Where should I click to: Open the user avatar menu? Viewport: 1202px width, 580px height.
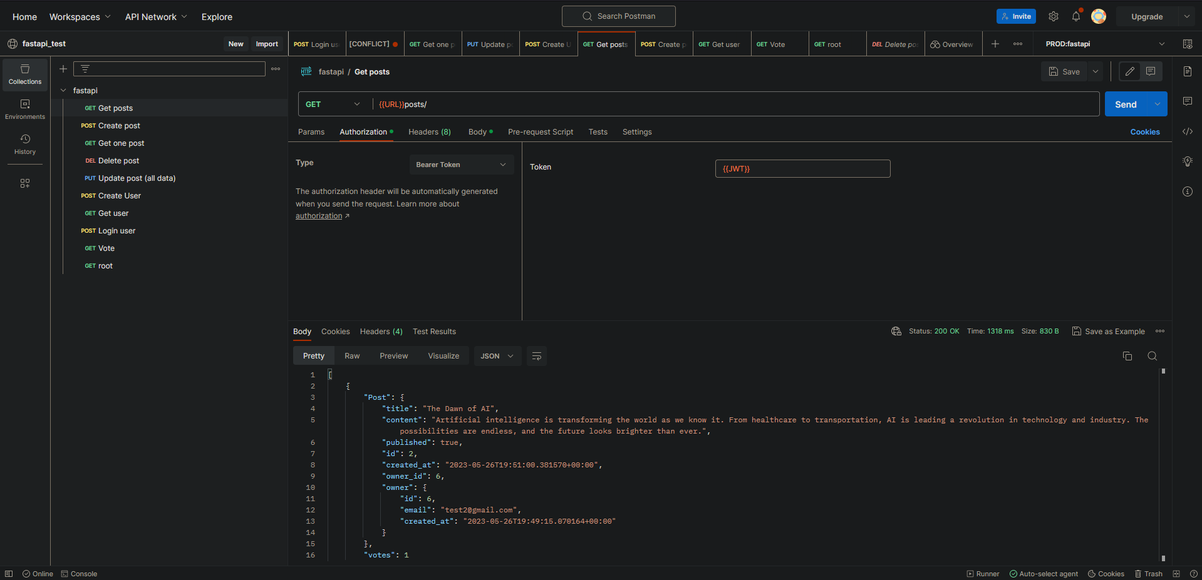(x=1099, y=16)
